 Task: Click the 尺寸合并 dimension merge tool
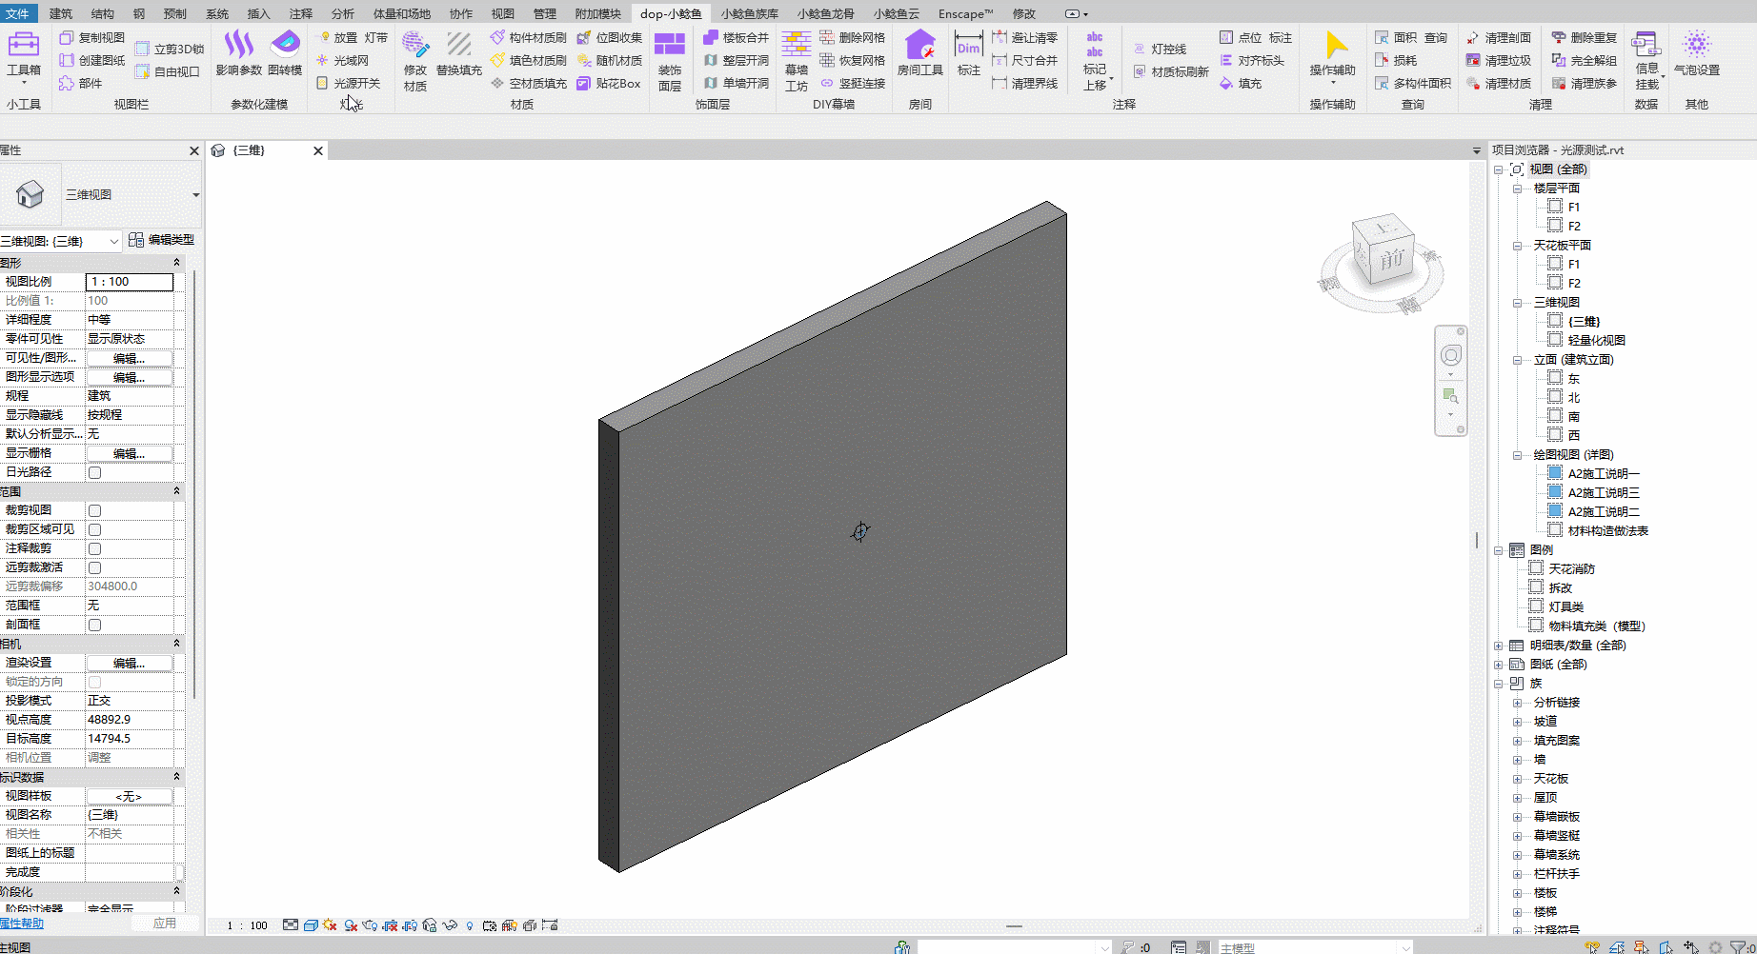tap(1025, 60)
